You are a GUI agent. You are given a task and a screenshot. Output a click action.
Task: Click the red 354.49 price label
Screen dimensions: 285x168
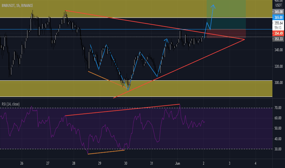(278, 33)
